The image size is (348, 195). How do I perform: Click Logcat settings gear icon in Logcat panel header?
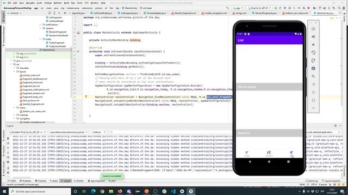coord(335,126)
